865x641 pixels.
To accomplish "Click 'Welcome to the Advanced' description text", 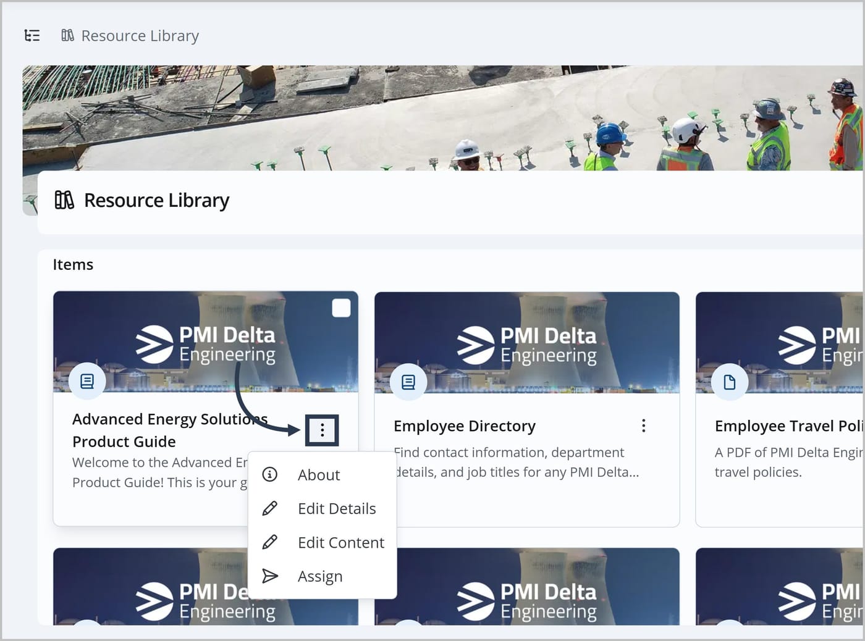I will coord(160,472).
